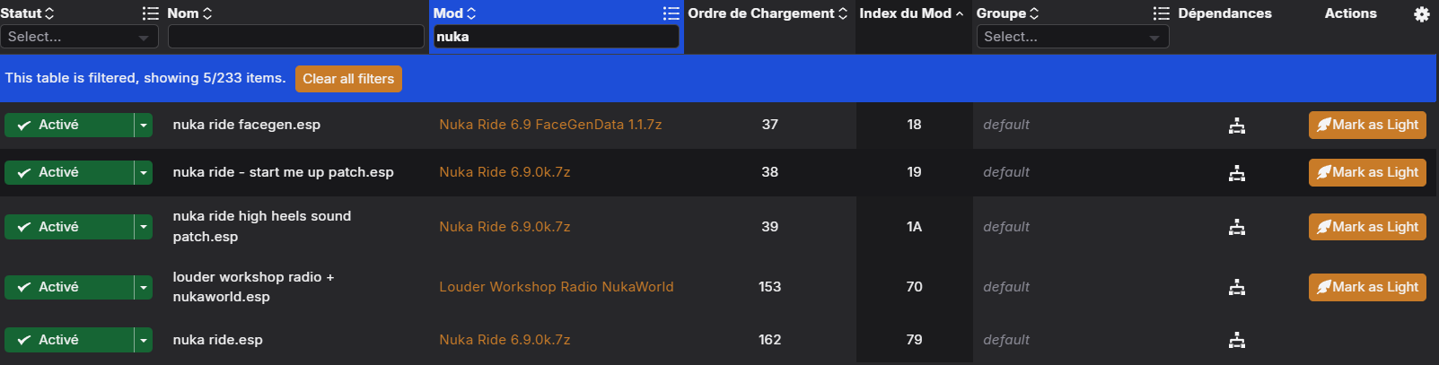Toggle Activé status for nuka ride facegen.esp
The height and width of the screenshot is (365, 1439).
(x=69, y=125)
